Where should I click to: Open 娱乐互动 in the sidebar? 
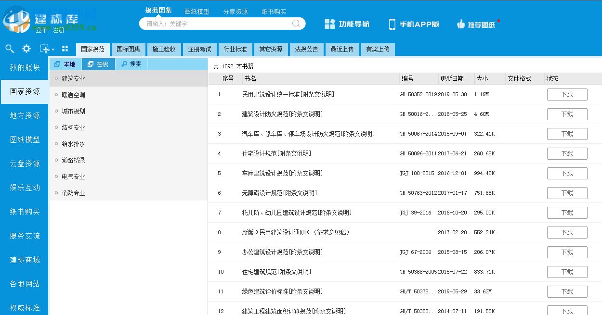pos(25,188)
